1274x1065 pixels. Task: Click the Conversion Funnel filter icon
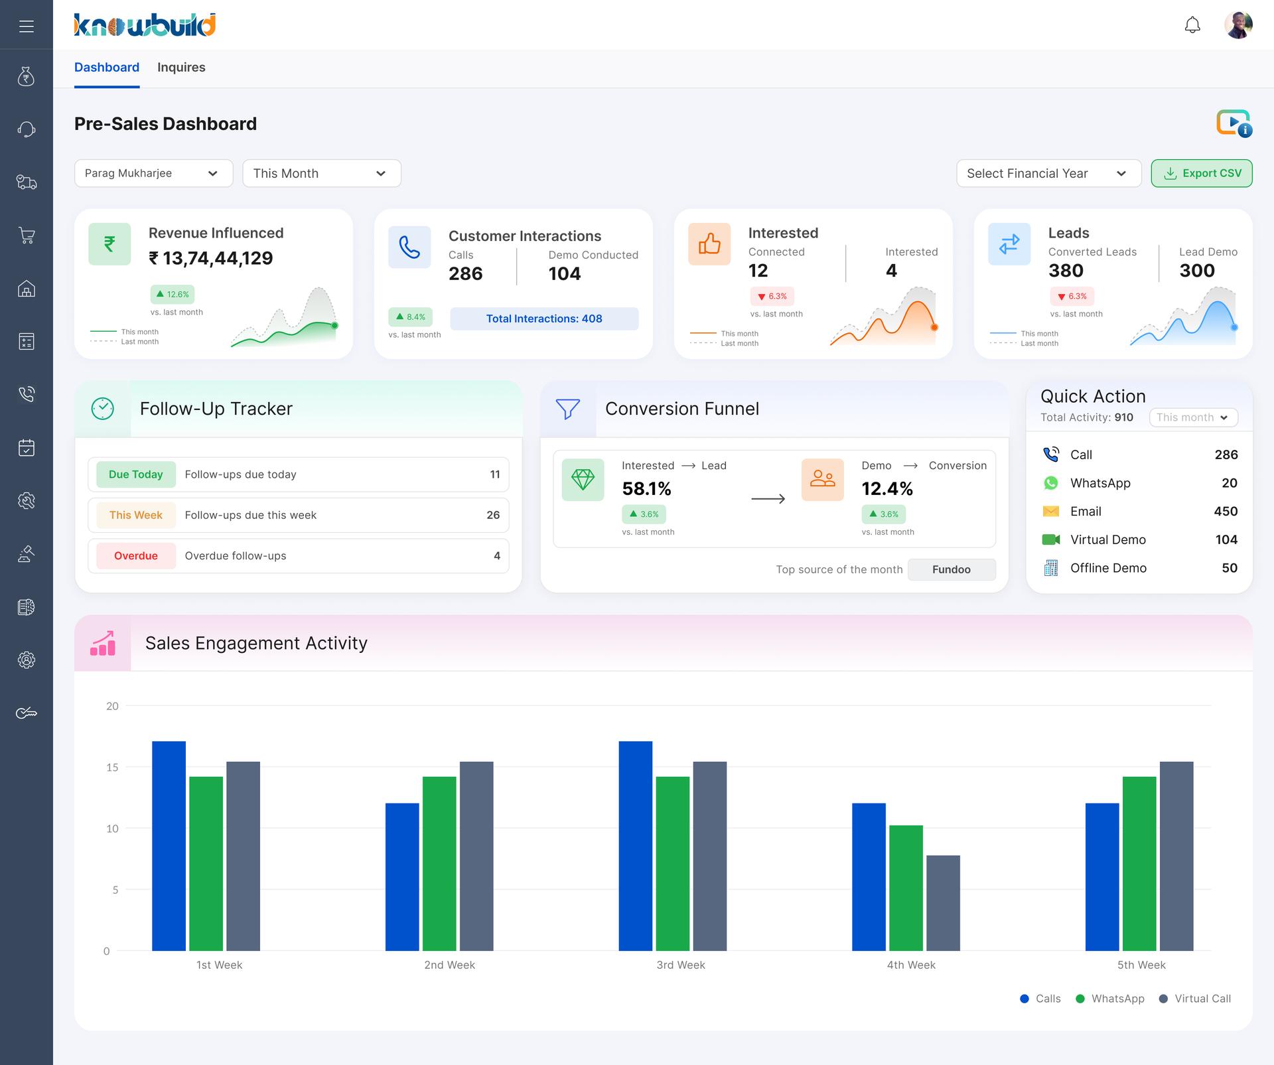point(568,409)
